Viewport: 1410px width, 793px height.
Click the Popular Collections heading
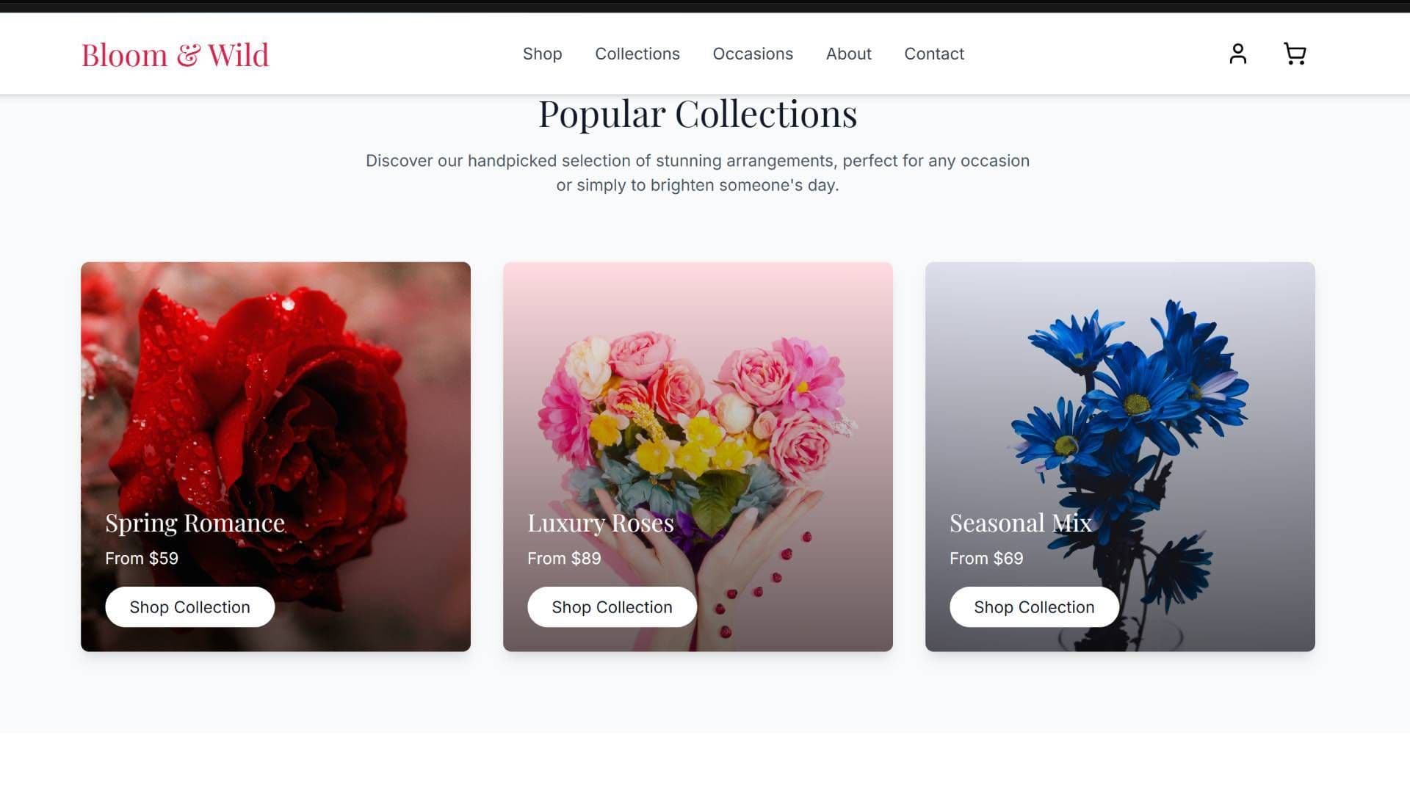[697, 115]
